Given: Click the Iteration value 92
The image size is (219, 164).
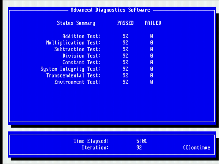Looking at the screenshot, I should coord(139,148).
